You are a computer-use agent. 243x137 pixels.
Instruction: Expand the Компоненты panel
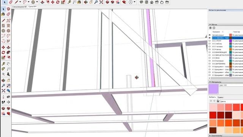[210, 135]
